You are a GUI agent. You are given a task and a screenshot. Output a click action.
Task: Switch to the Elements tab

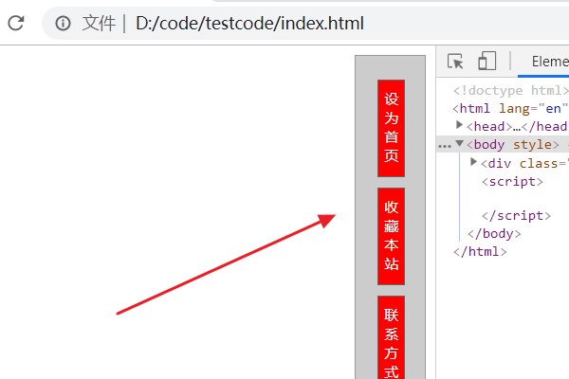pyautogui.click(x=550, y=62)
